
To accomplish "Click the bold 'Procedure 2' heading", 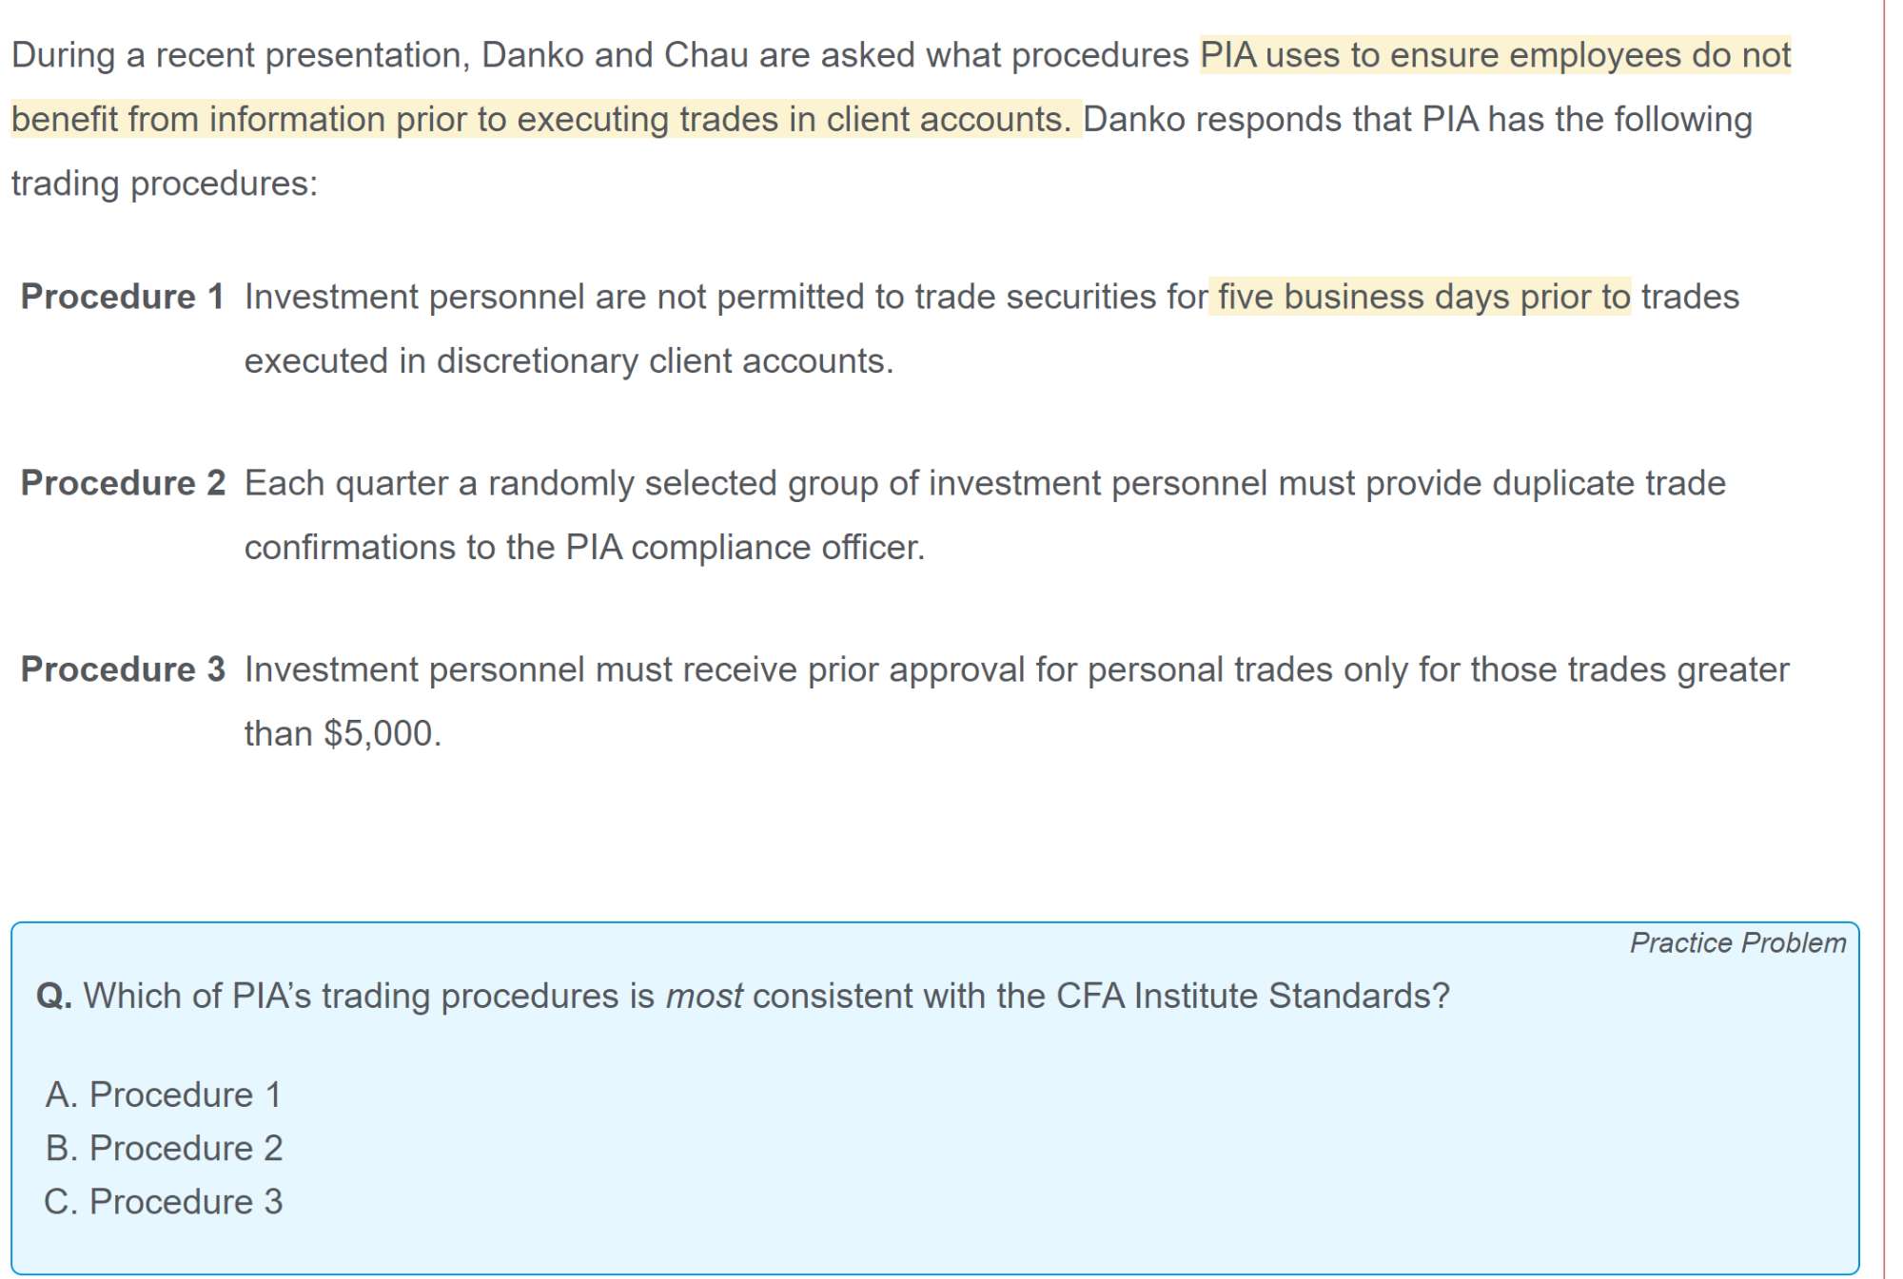I will point(123,483).
